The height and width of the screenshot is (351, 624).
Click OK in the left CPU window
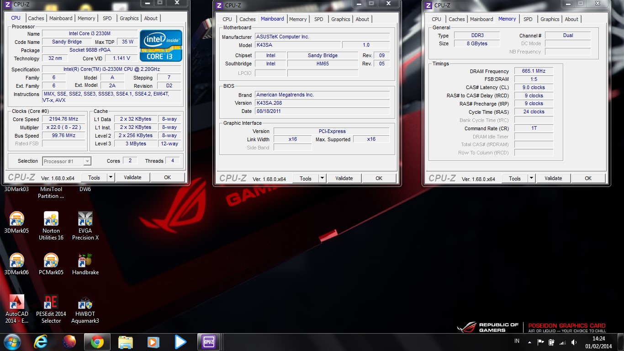pos(168,177)
